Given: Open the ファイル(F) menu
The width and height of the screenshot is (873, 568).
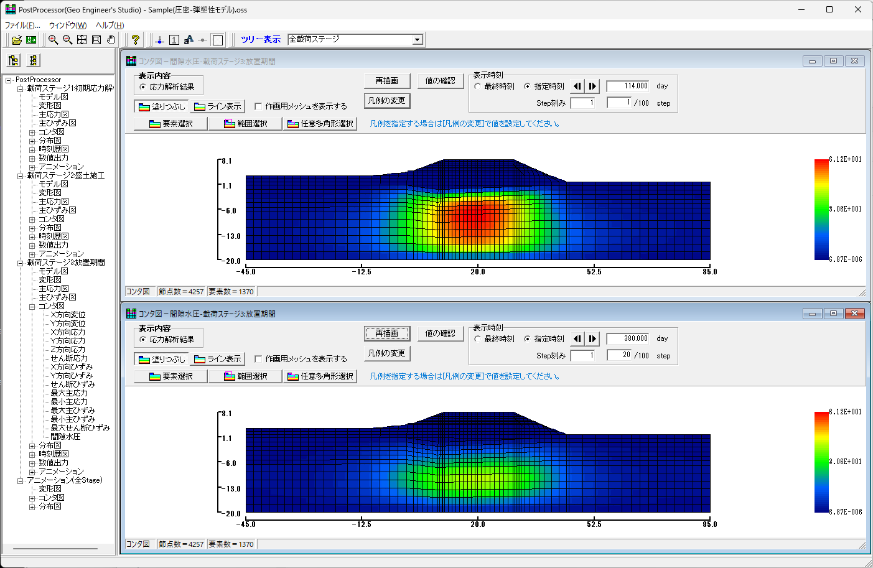Looking at the screenshot, I should coord(22,25).
